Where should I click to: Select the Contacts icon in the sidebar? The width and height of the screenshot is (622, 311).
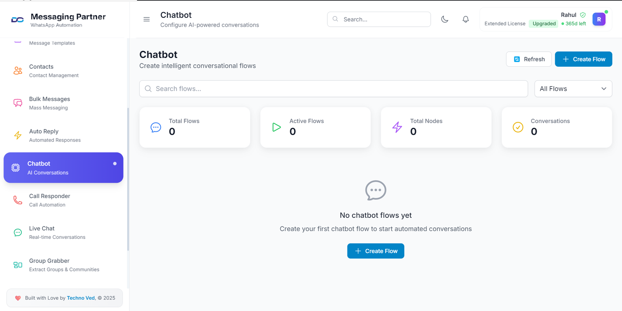click(17, 70)
